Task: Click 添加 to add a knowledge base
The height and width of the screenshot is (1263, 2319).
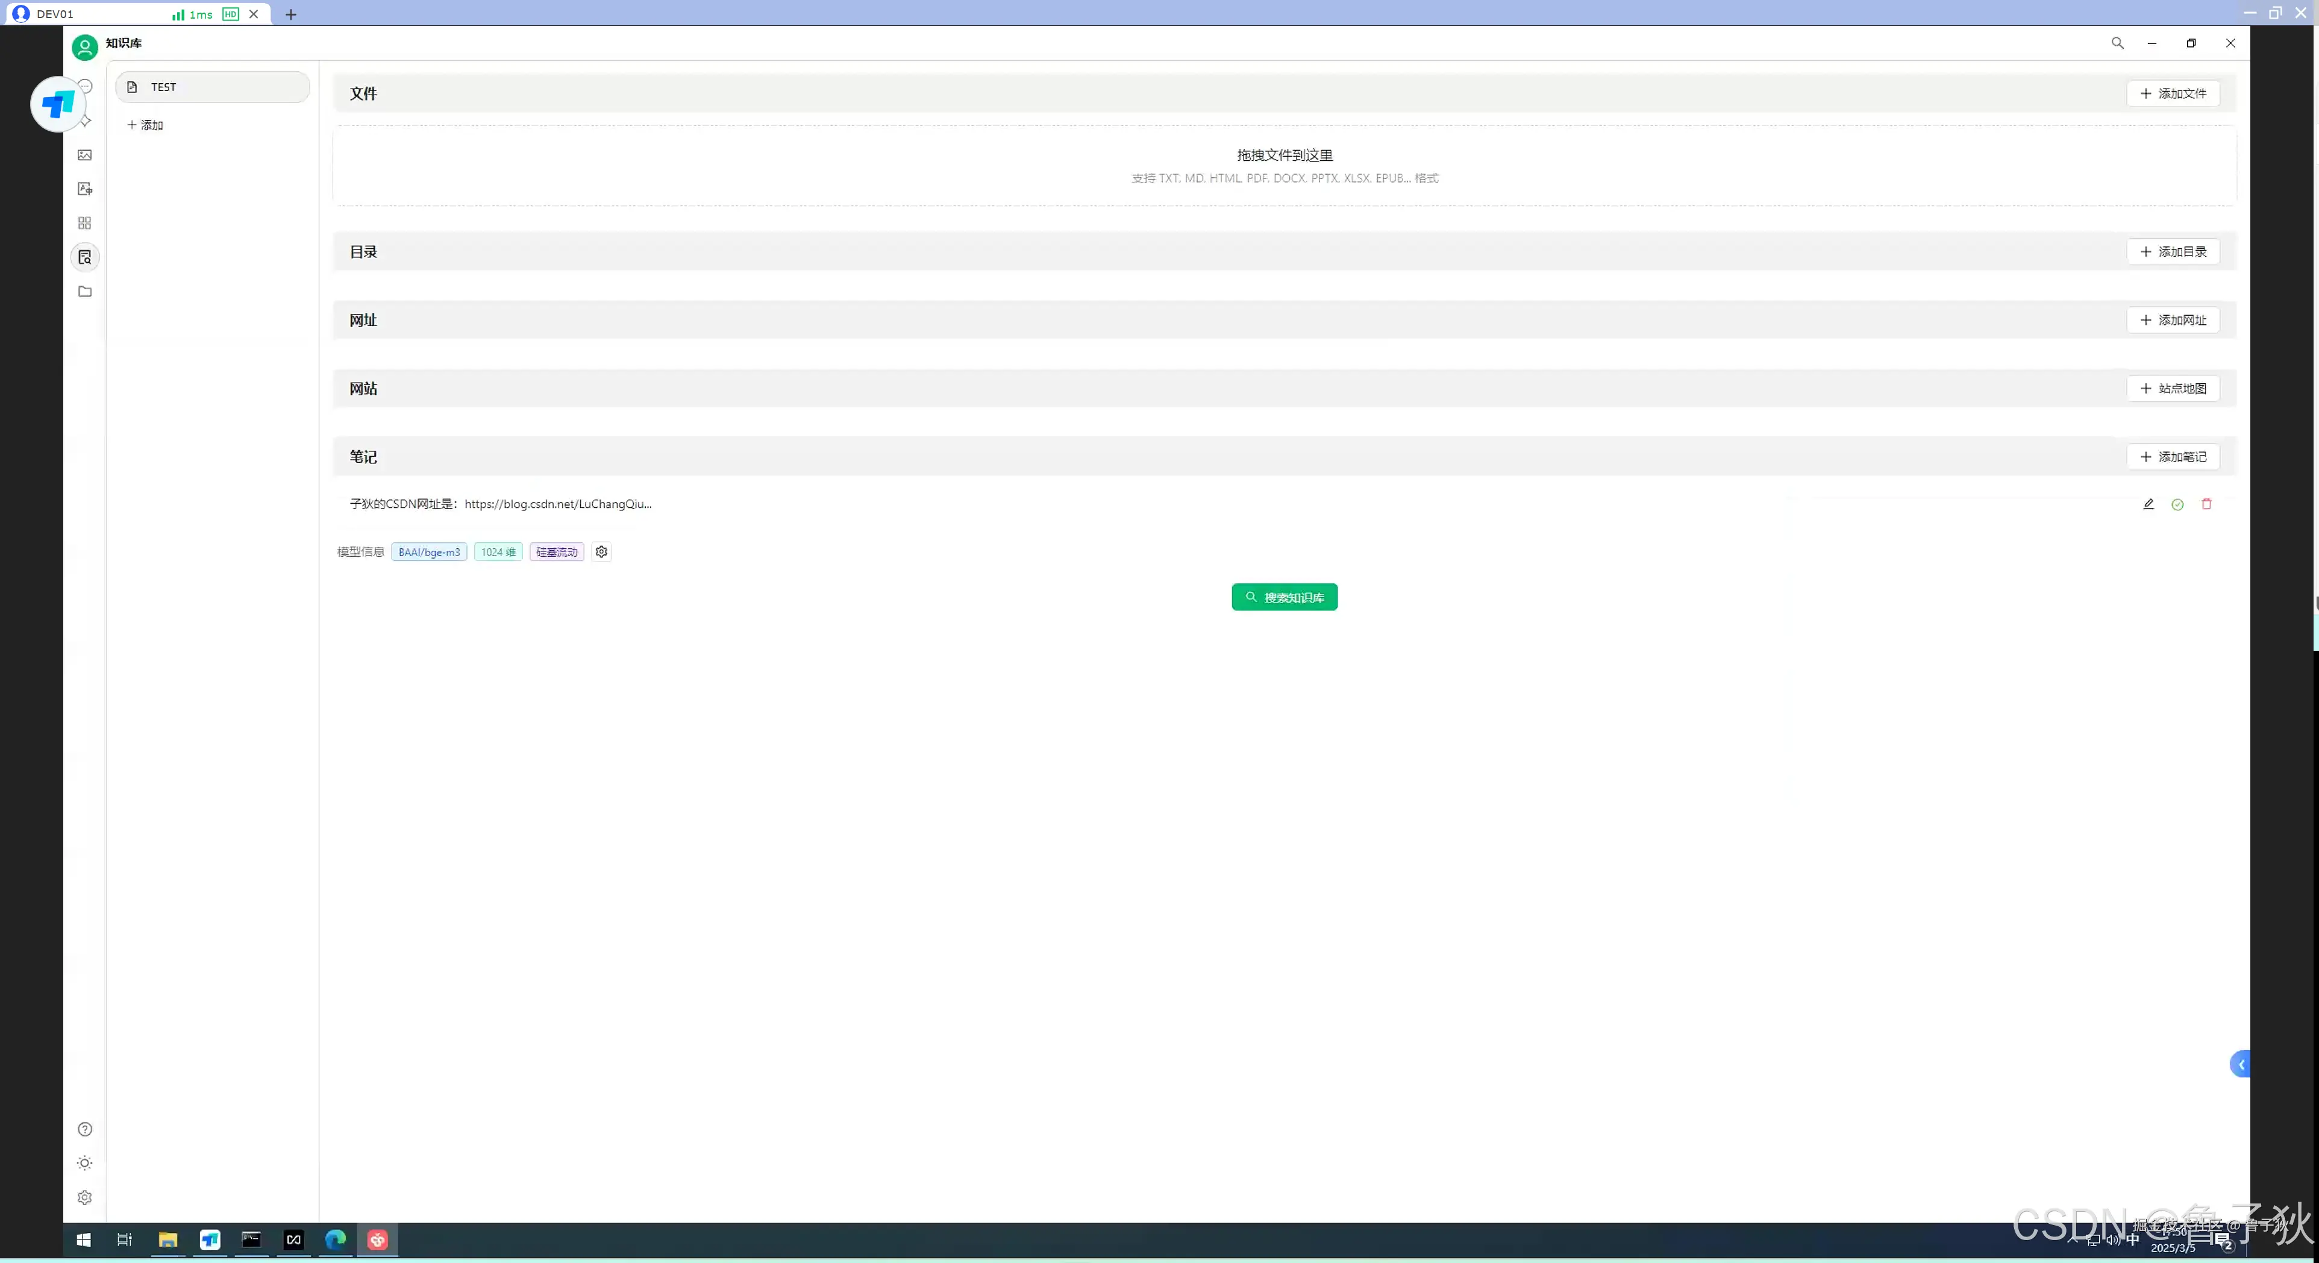Action: 146,125
